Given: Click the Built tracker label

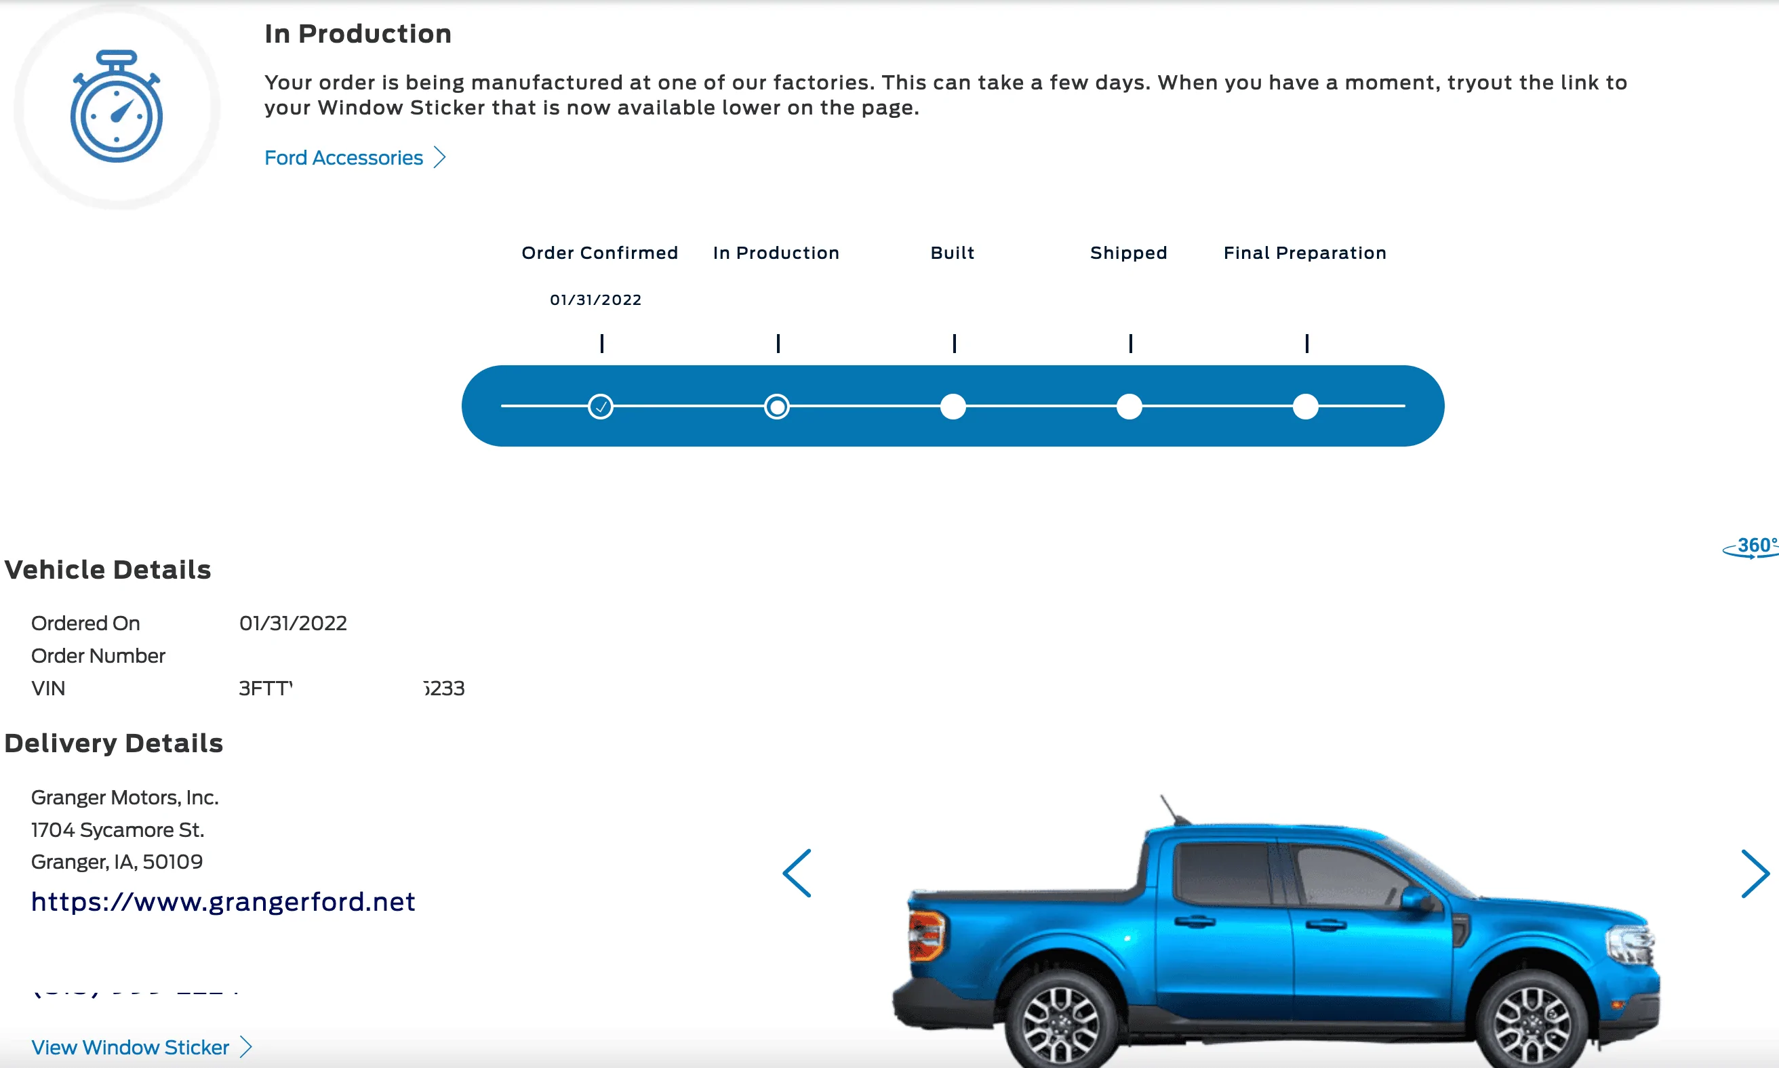Looking at the screenshot, I should [953, 253].
